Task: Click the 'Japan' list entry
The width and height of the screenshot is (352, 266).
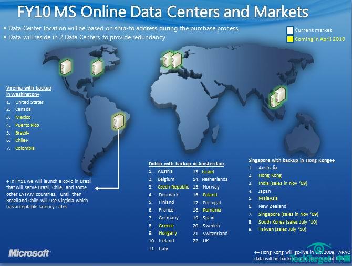Action: pos(264,191)
